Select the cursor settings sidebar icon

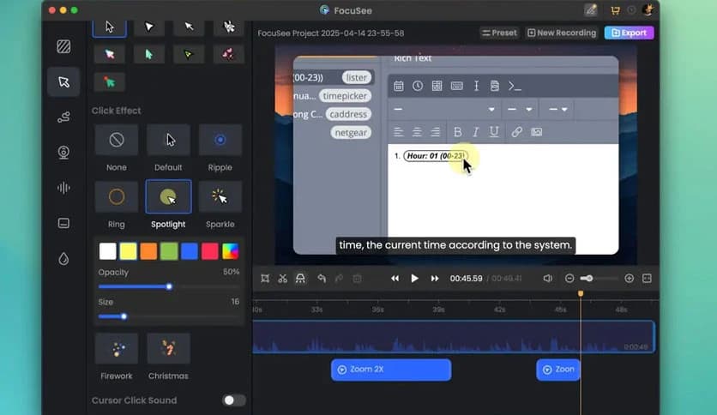[63, 81]
